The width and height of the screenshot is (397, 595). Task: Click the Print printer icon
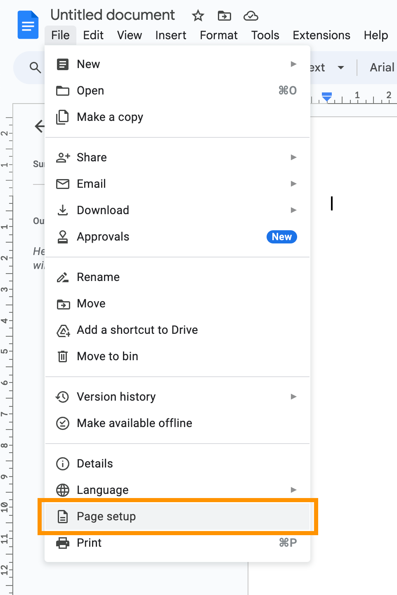(63, 543)
